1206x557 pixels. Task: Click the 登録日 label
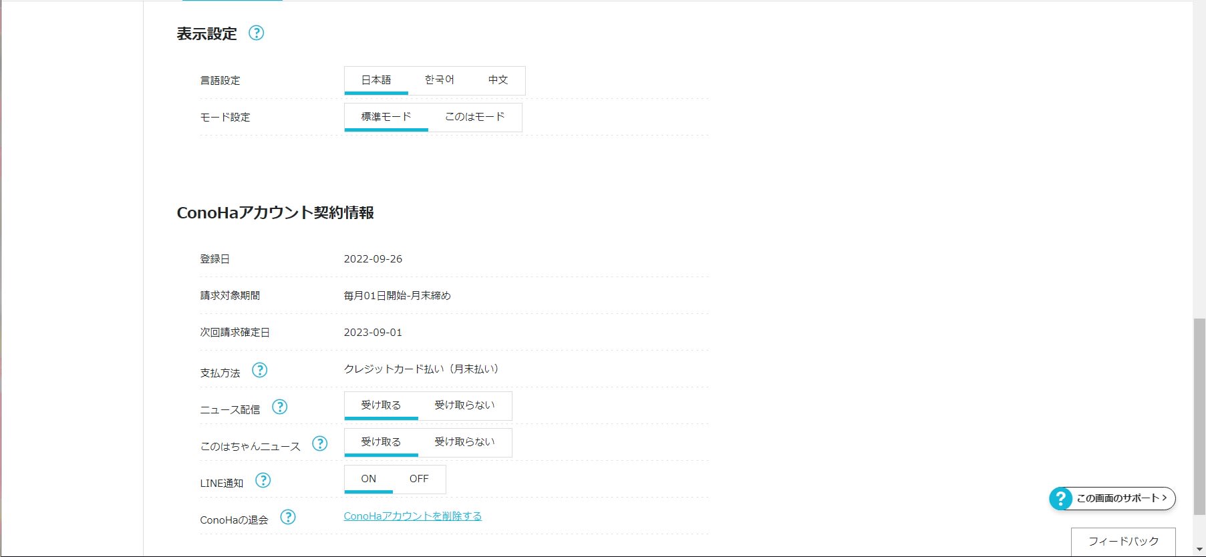point(215,259)
